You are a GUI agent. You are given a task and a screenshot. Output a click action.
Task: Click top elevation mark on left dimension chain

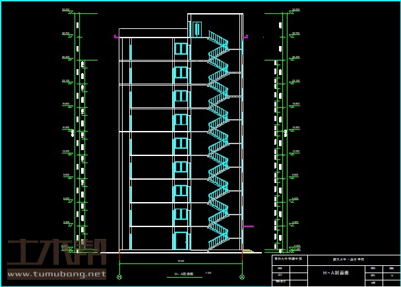pyautogui.click(x=66, y=11)
